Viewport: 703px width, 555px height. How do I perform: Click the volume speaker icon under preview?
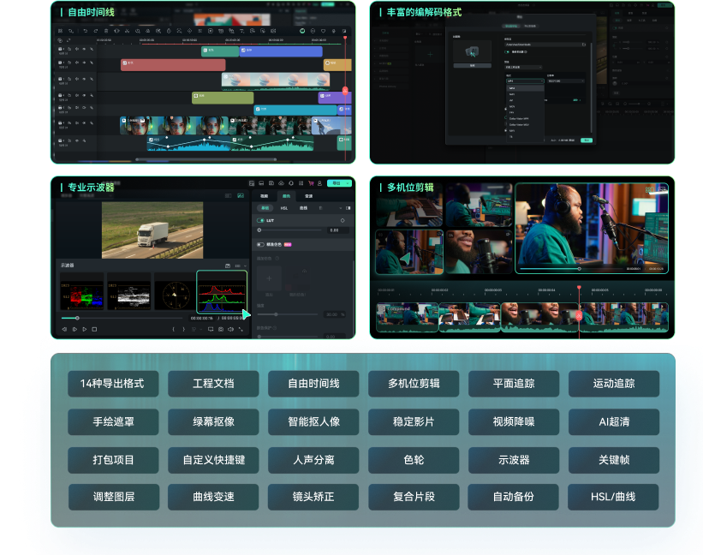tap(231, 329)
